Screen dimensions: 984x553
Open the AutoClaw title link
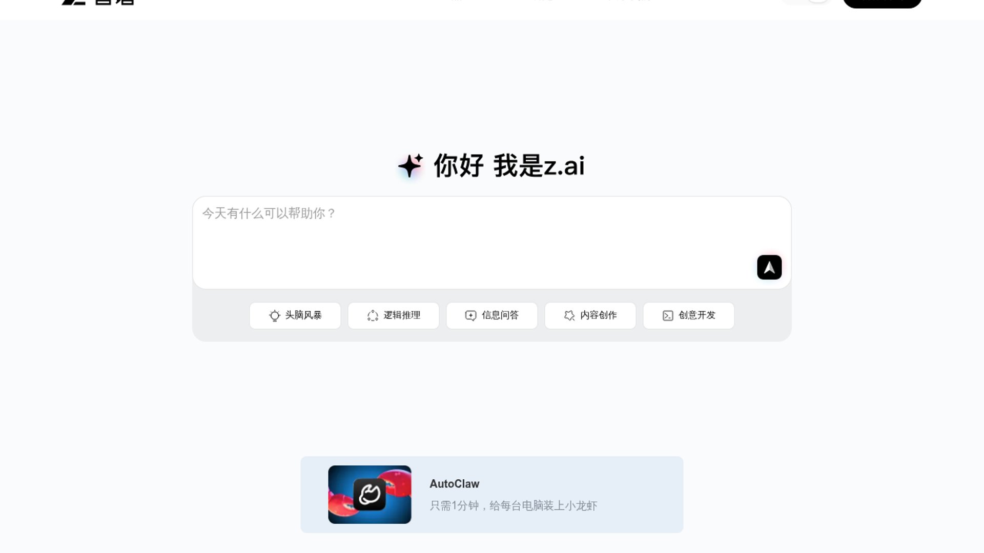(455, 484)
